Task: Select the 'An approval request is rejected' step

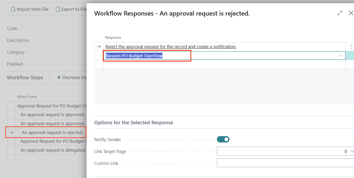Action: 52,132
